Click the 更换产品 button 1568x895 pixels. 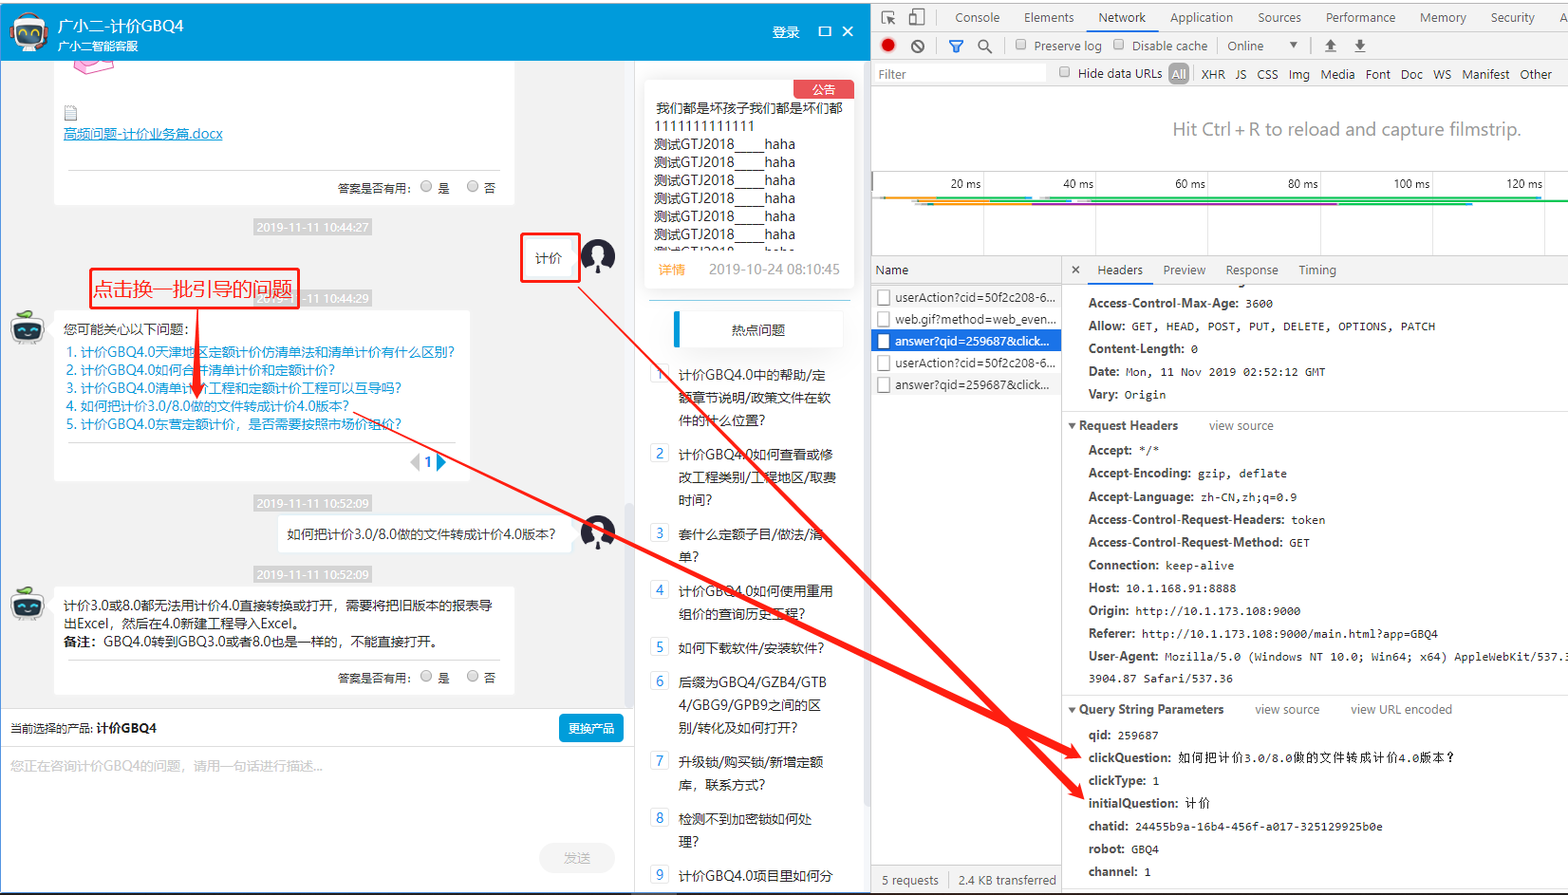pyautogui.click(x=590, y=728)
